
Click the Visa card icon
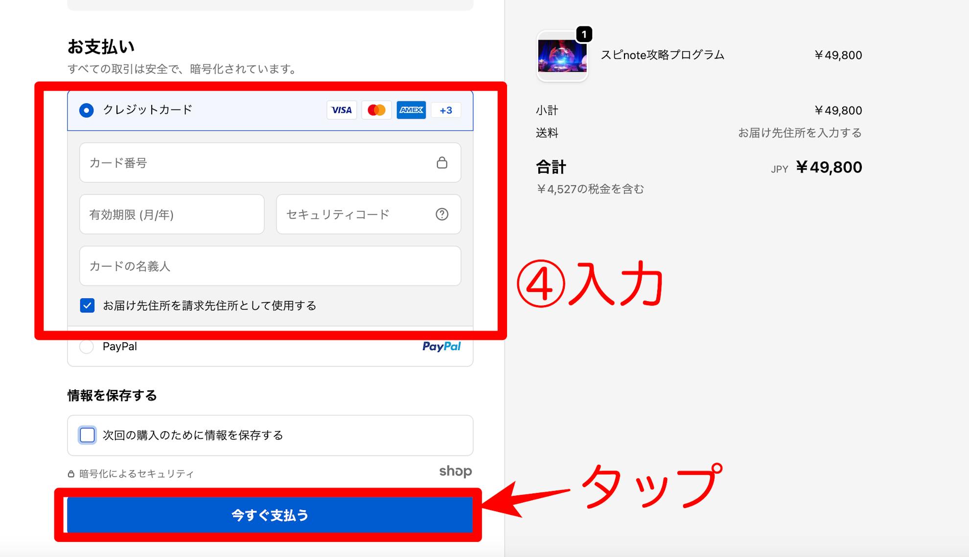coord(341,110)
